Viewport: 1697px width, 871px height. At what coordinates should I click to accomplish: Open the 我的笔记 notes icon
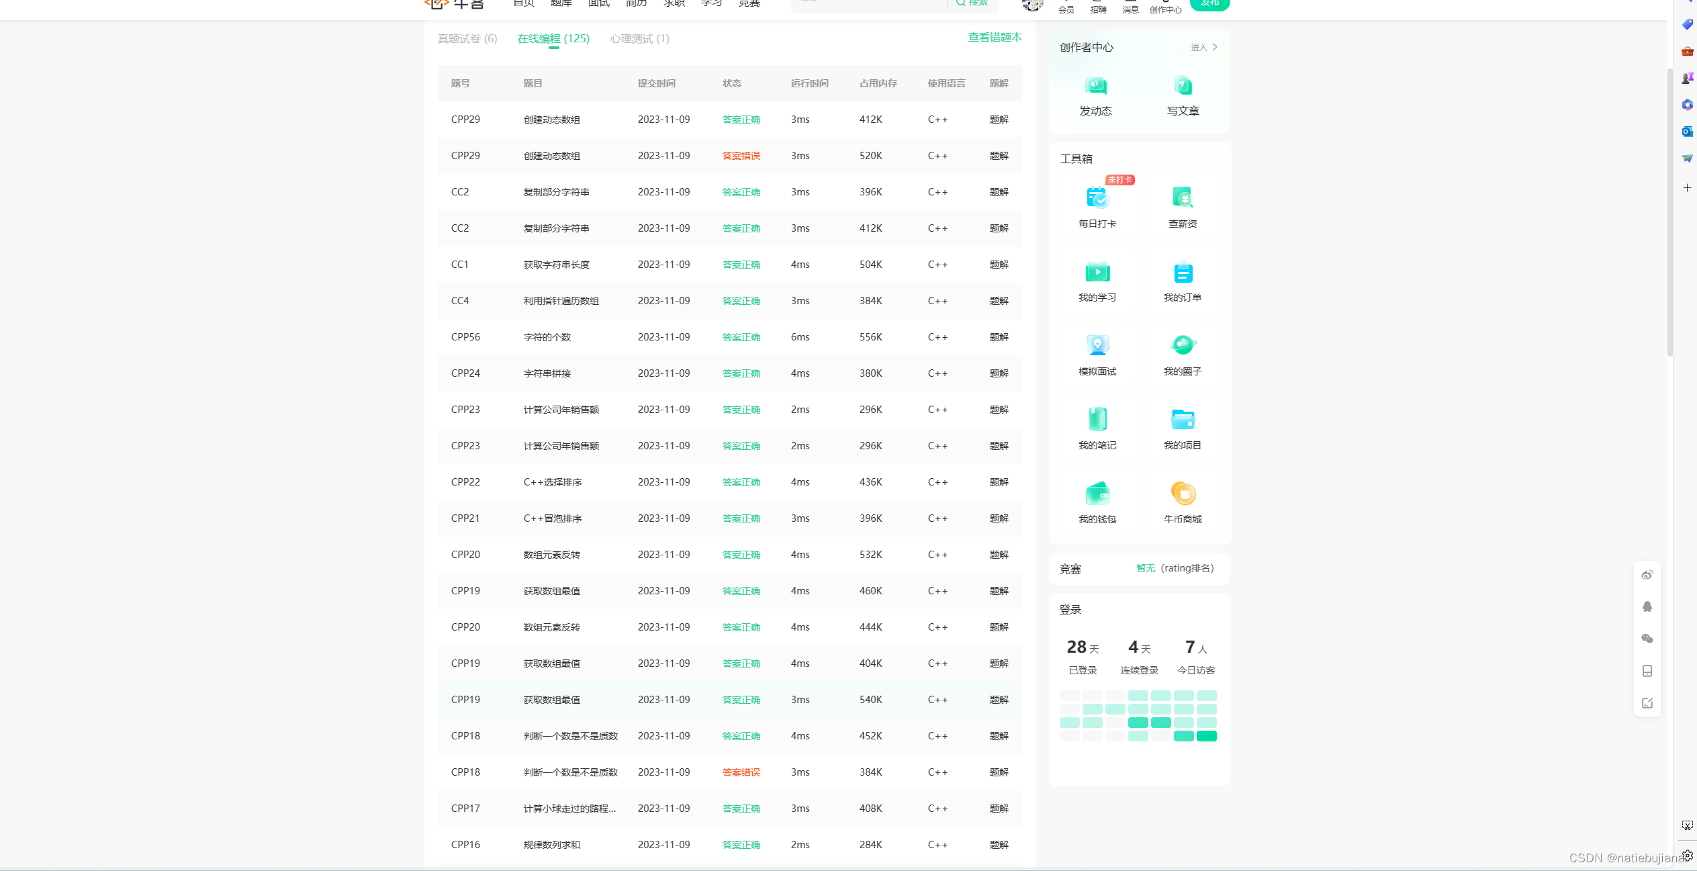pyautogui.click(x=1097, y=420)
